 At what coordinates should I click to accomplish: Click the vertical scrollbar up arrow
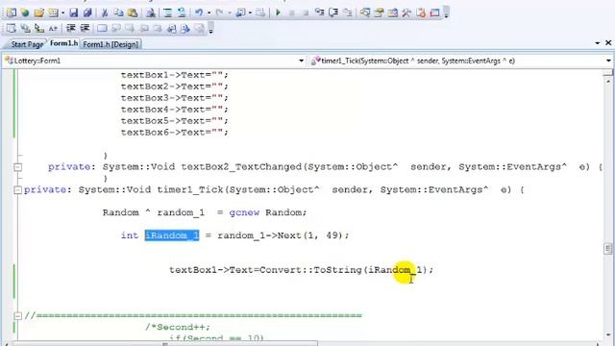click(608, 81)
